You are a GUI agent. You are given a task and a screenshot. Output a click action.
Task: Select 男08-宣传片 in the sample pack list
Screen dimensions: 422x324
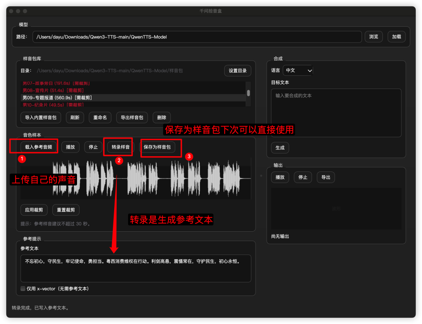click(53, 90)
